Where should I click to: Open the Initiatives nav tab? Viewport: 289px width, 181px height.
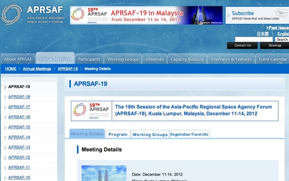click(x=154, y=59)
